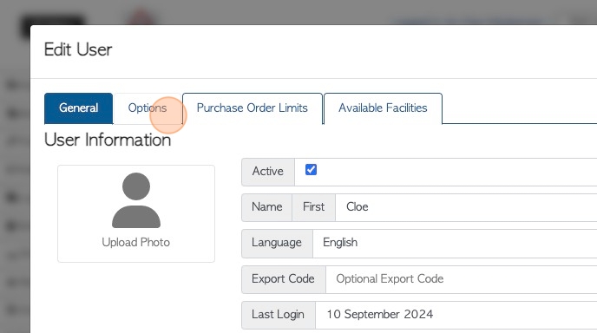The image size is (597, 333).
Task: Click the blurred red icon behind dialog
Action: tap(141, 17)
